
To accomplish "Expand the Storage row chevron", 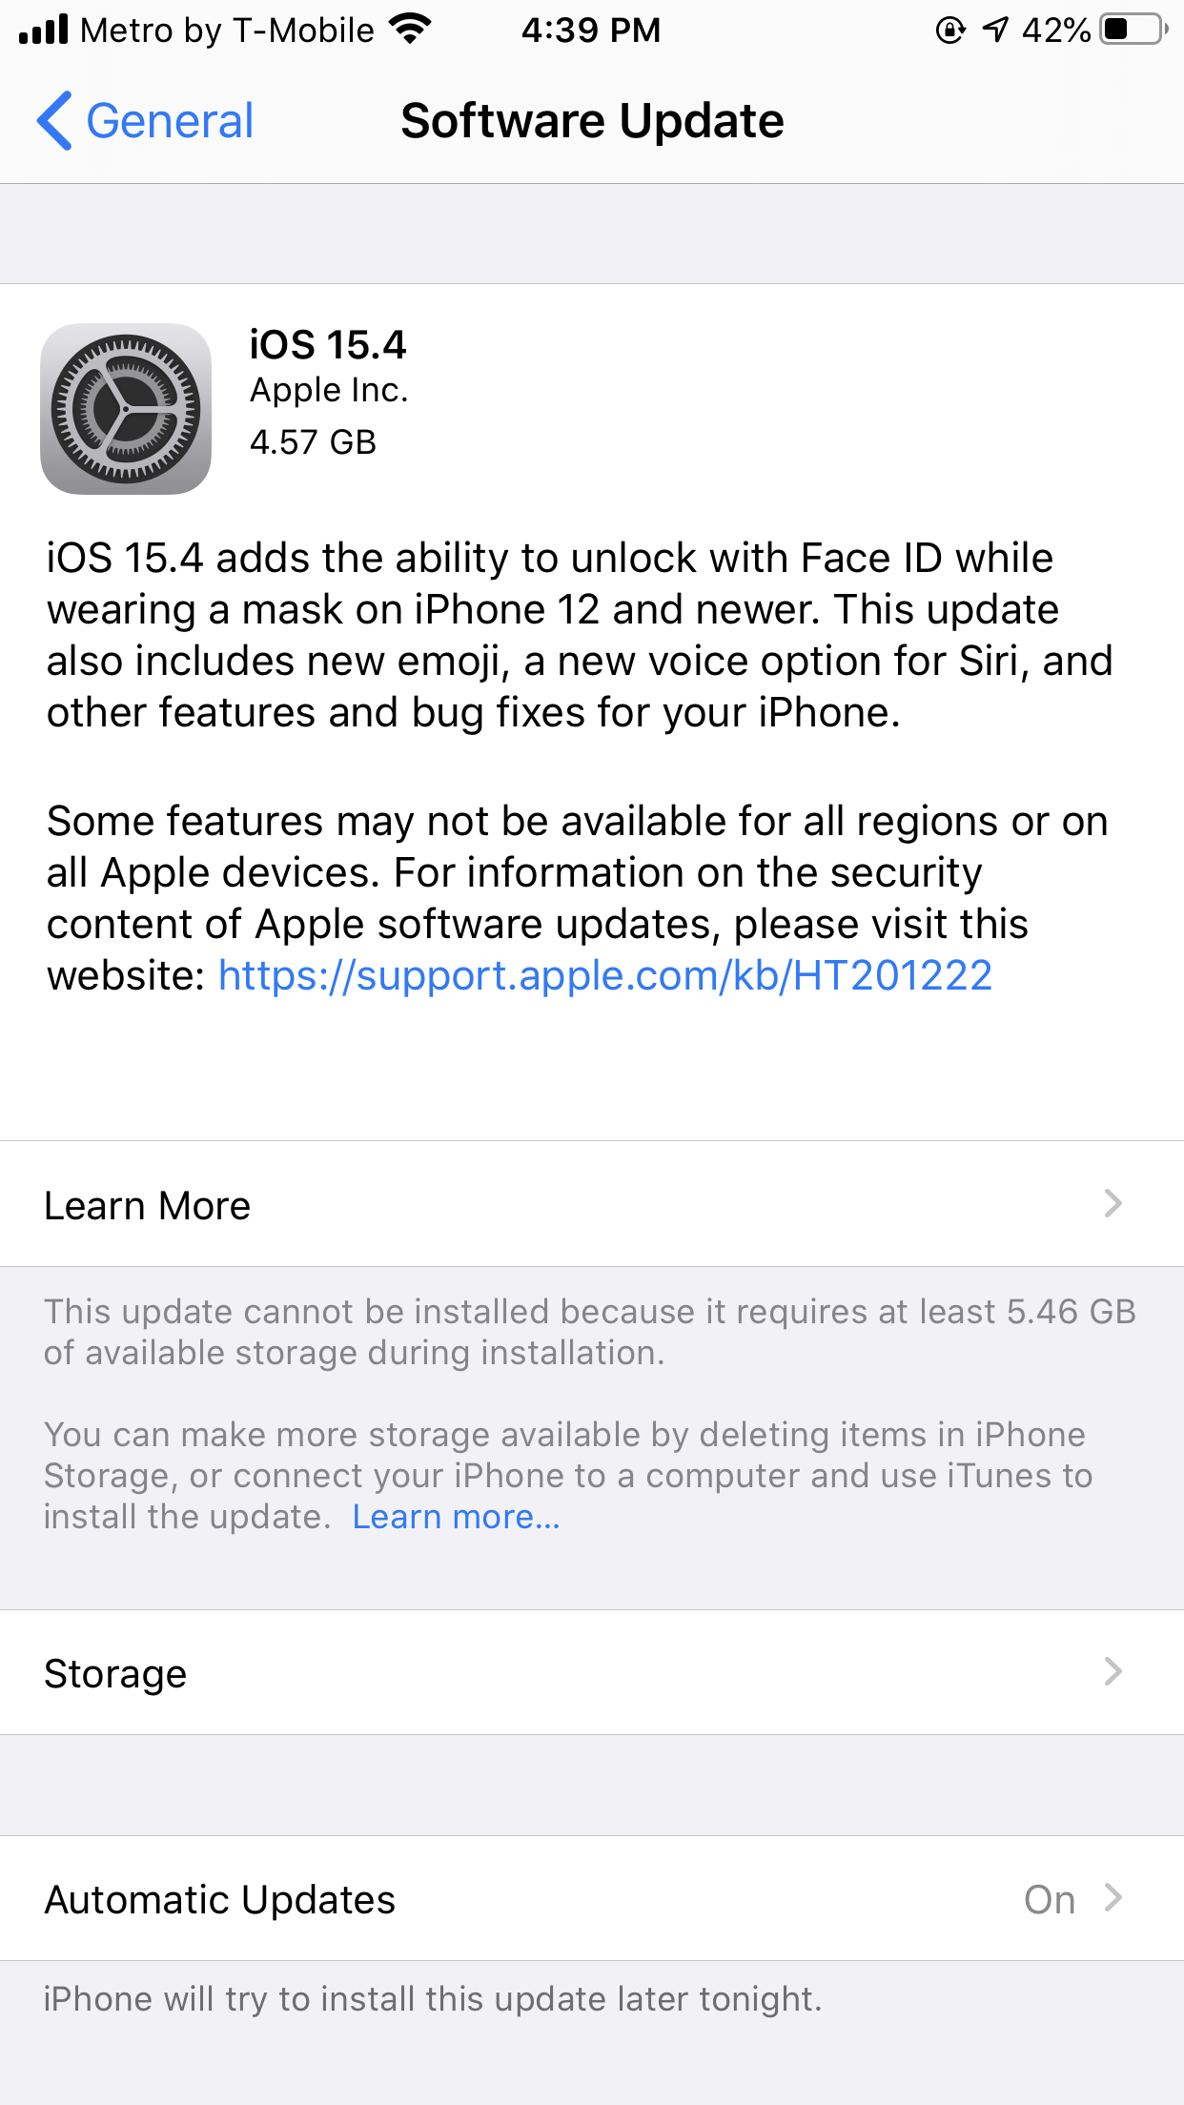I will click(1113, 1671).
